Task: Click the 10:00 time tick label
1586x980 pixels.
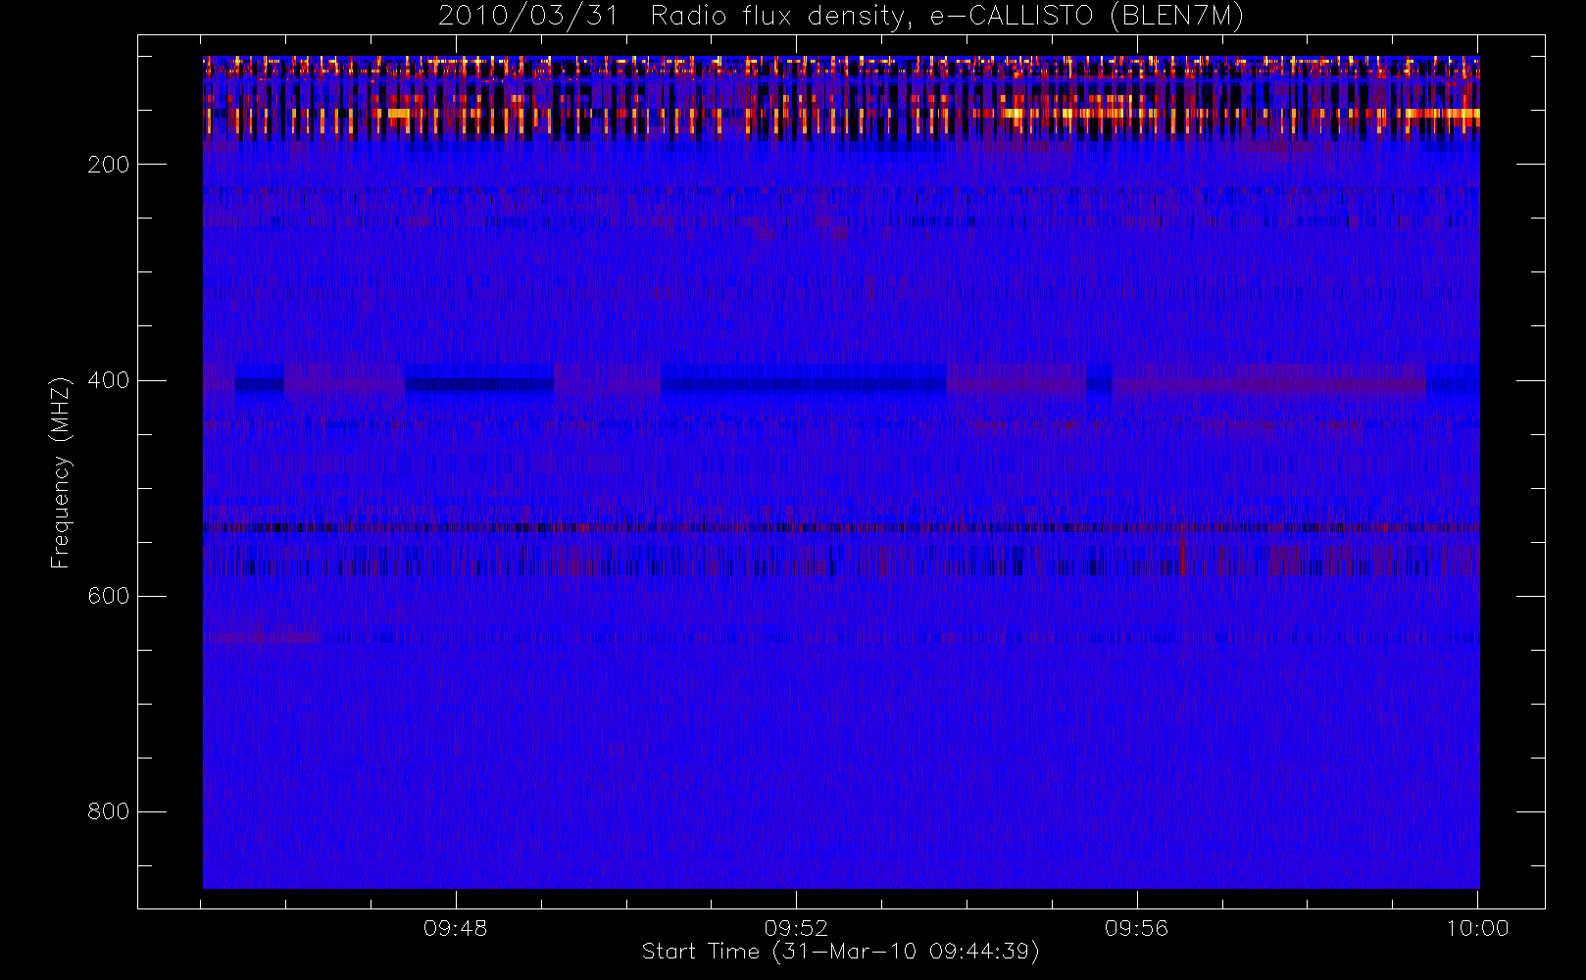Action: (1477, 928)
